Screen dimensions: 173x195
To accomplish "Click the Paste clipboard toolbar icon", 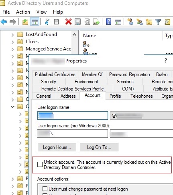I will click(x=56, y=22).
